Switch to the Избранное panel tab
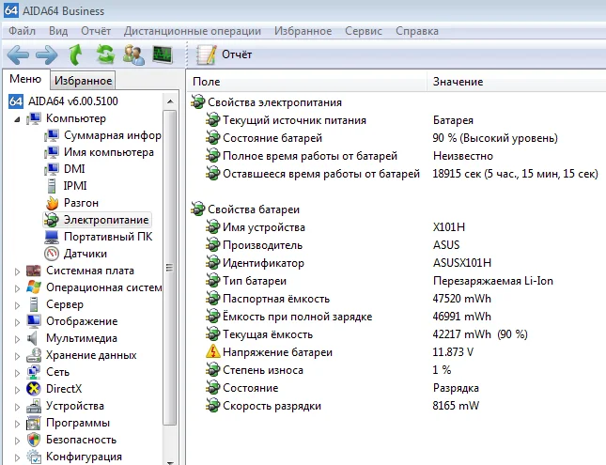 [x=83, y=81]
